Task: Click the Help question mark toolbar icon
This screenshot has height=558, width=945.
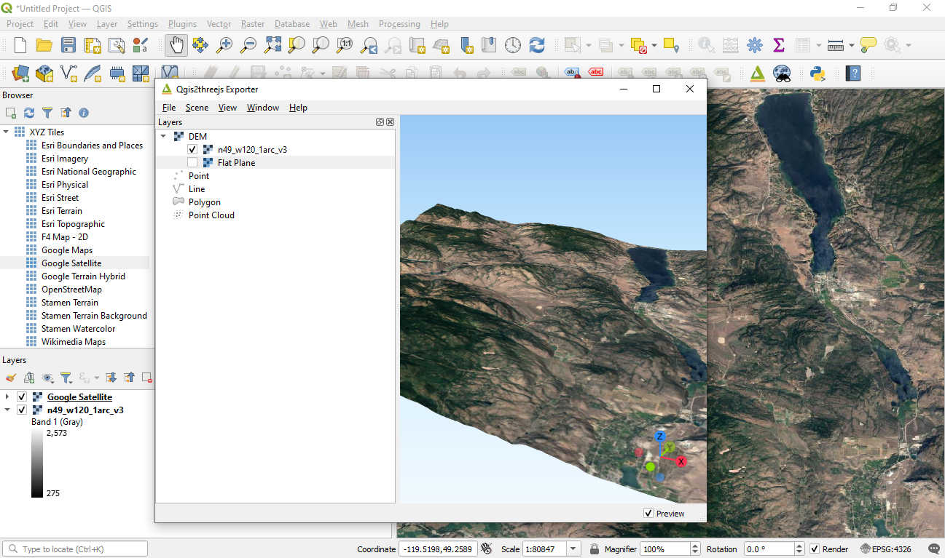Action: [852, 73]
